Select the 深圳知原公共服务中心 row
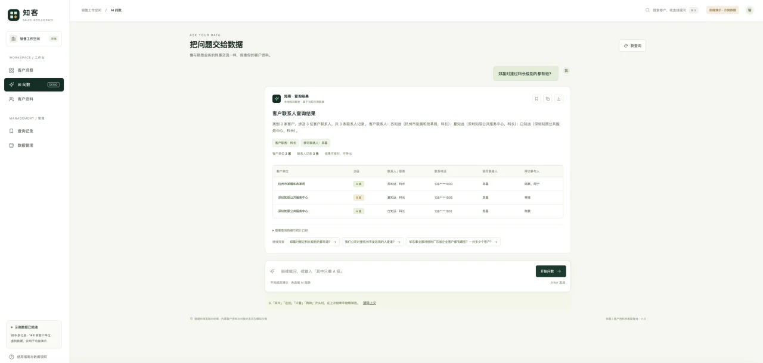This screenshot has width=763, height=363. 418,211
